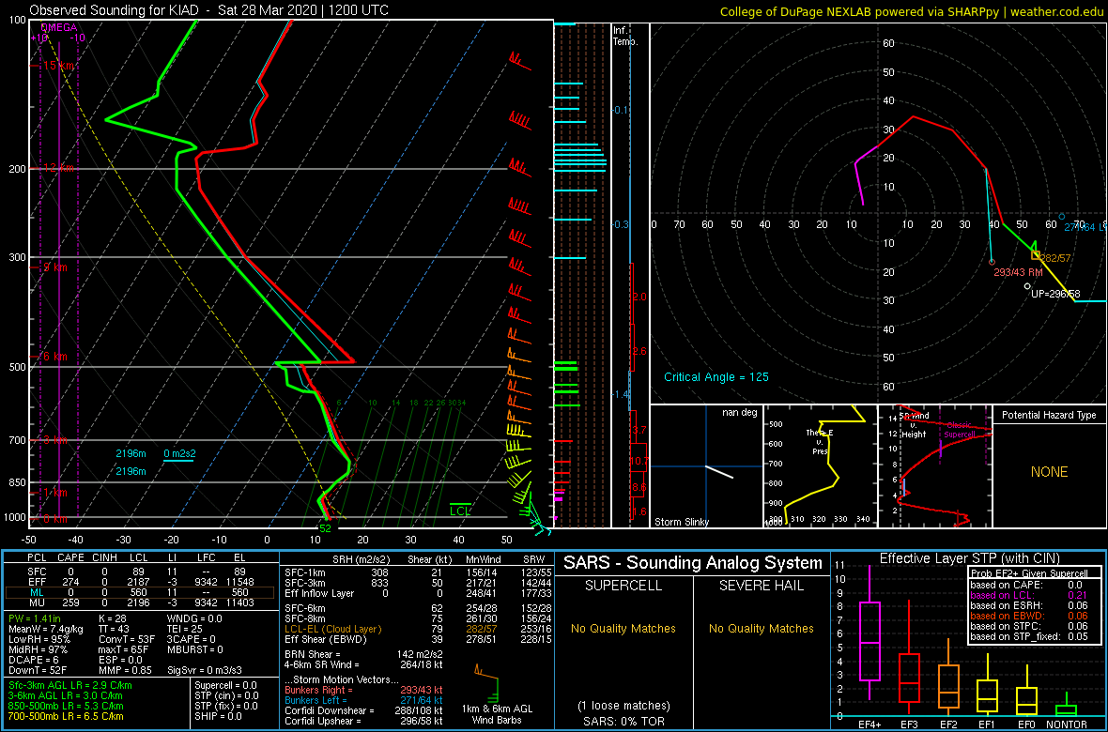Click 'No Quality Matches' under SUPERCELL
Viewport: 1108px width, 732px height.
tap(623, 629)
